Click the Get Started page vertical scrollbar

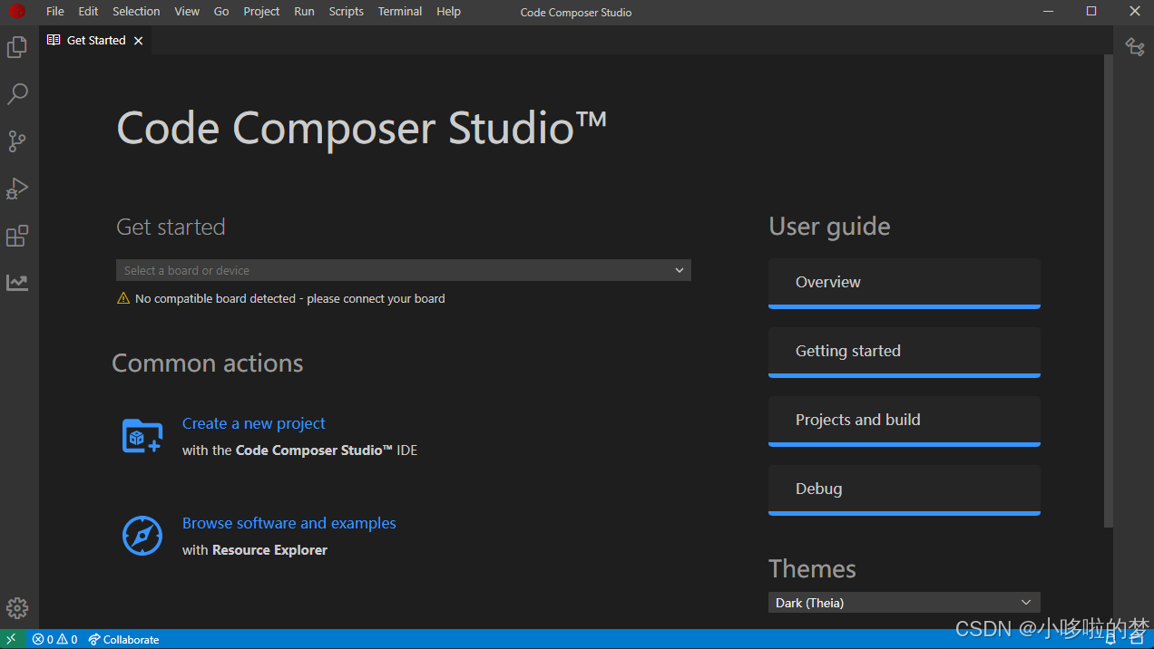1108,290
